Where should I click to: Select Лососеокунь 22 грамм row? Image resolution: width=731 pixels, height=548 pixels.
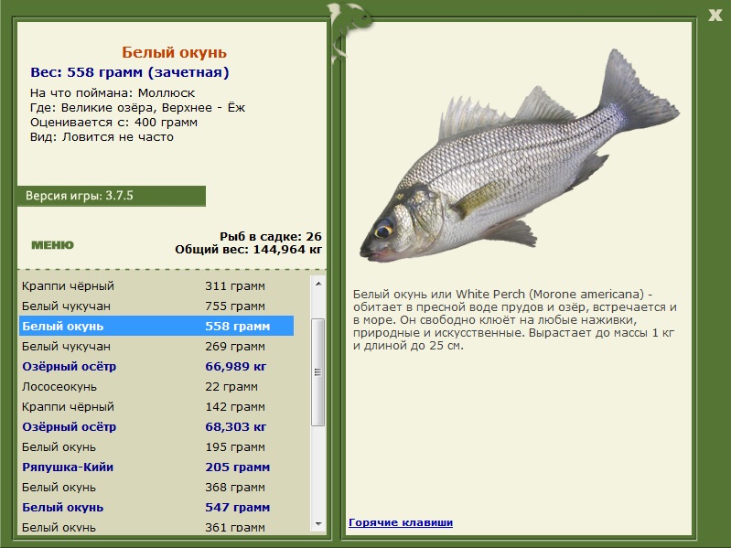click(156, 386)
